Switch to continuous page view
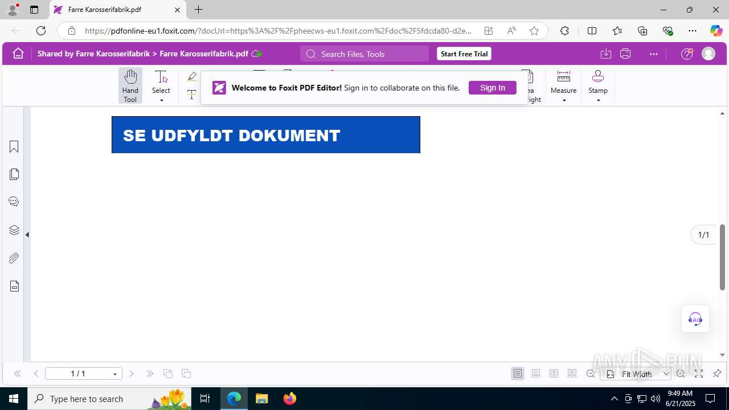The height and width of the screenshot is (410, 729). 536,374
